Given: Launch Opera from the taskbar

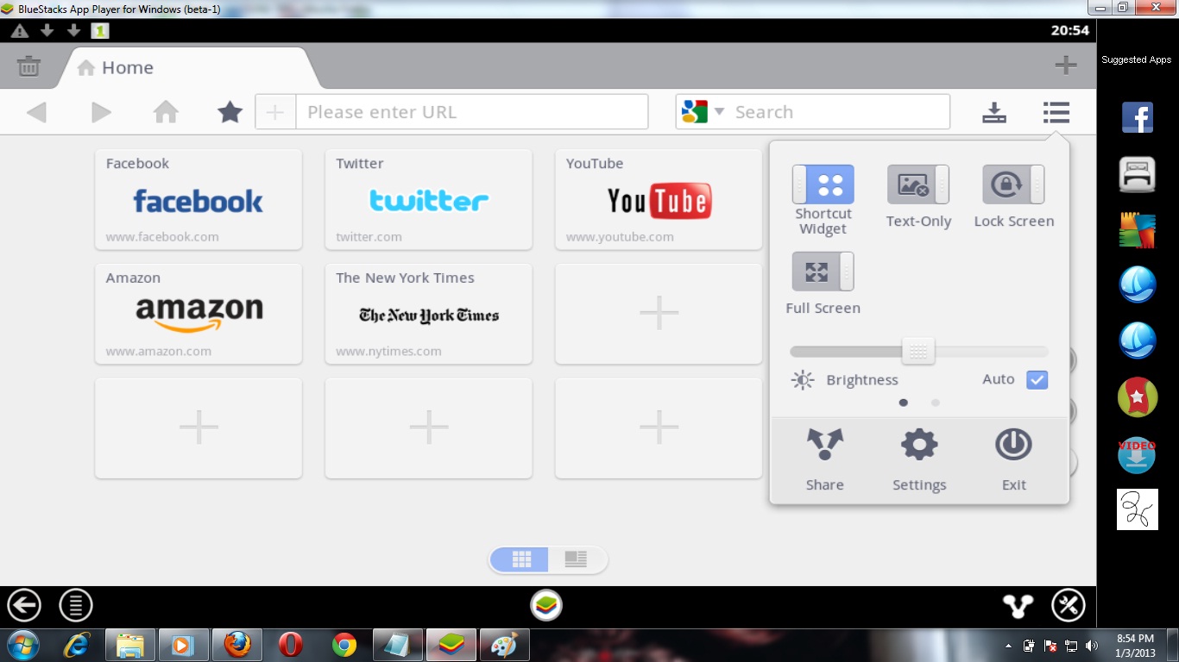Looking at the screenshot, I should point(291,645).
